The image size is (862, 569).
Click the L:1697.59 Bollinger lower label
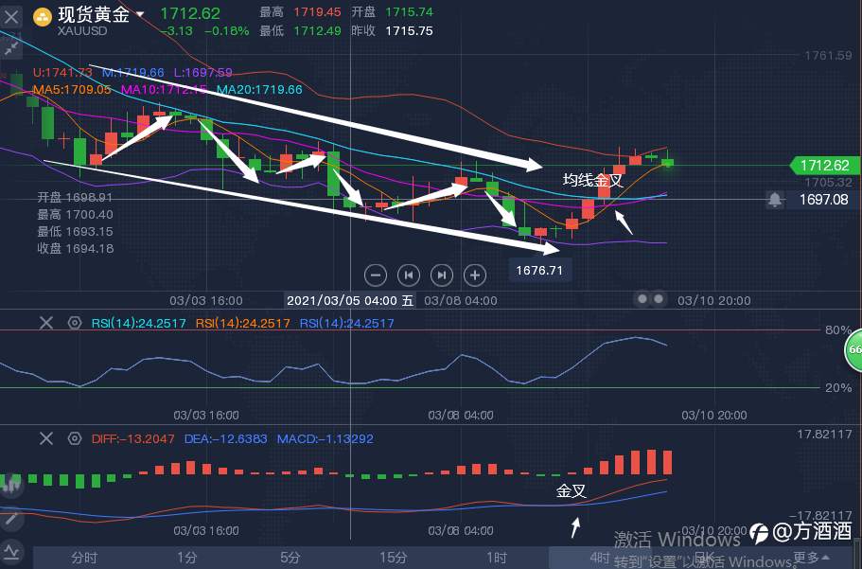click(203, 73)
